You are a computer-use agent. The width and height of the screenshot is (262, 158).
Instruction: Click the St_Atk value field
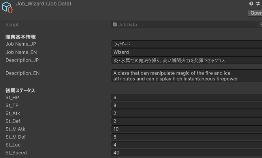click(187, 113)
